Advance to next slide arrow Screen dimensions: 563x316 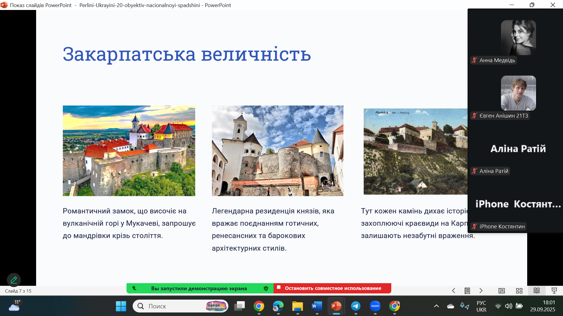(481, 290)
